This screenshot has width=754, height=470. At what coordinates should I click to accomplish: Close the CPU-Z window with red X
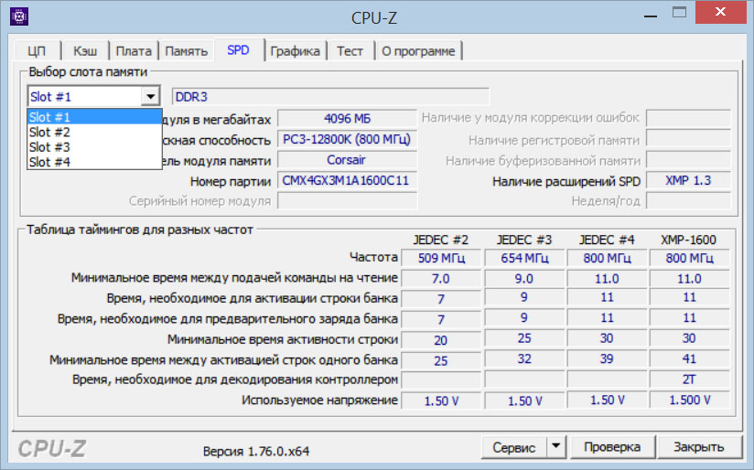pos(720,12)
